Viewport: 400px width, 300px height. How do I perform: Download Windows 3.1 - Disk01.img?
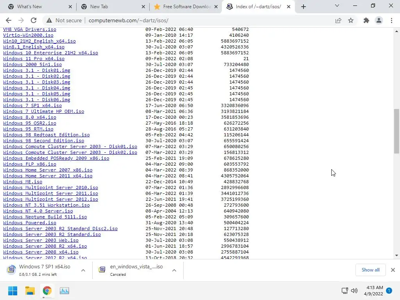point(36,70)
